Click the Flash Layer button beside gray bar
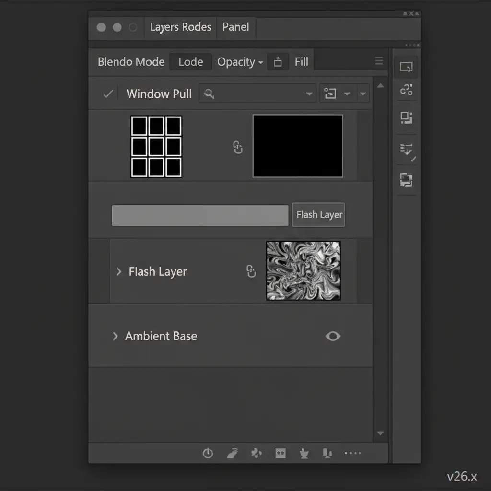491x491 pixels. coord(319,215)
